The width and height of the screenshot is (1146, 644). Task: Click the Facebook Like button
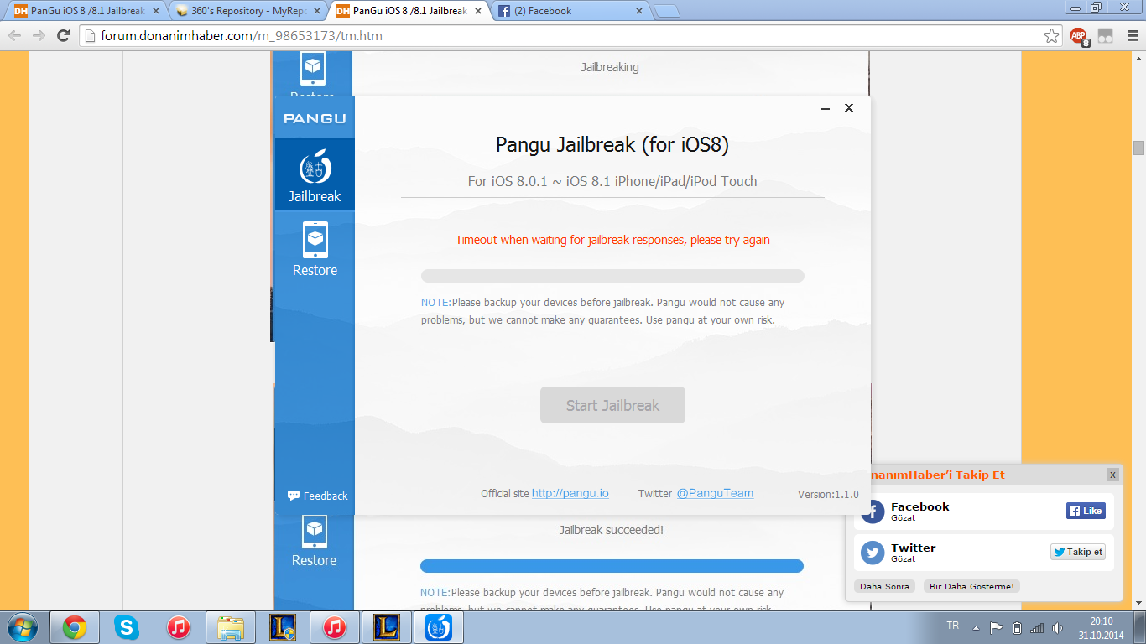pos(1086,511)
